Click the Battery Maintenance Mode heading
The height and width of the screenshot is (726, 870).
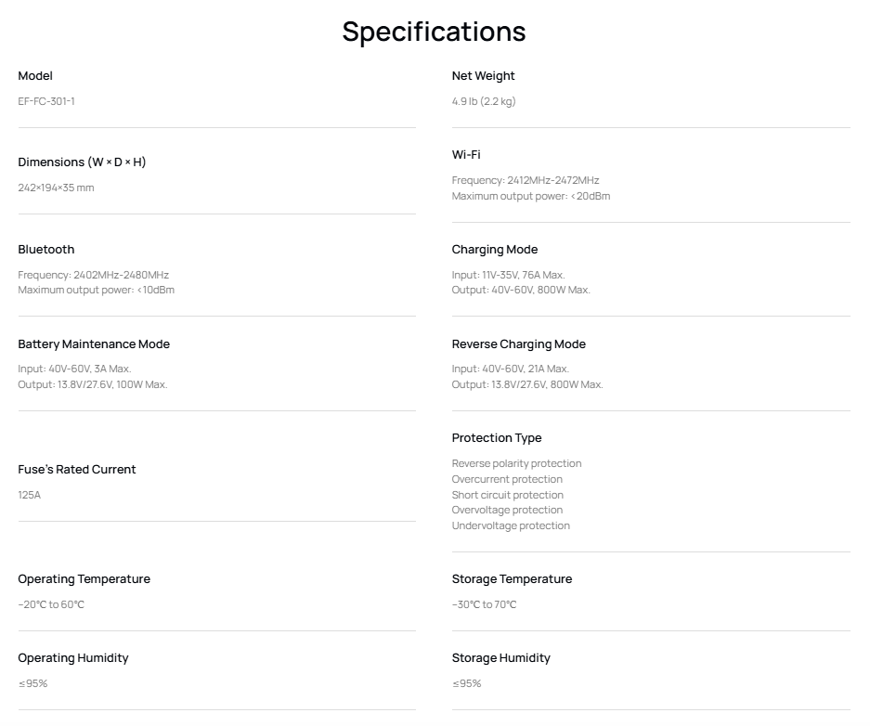[x=94, y=344]
